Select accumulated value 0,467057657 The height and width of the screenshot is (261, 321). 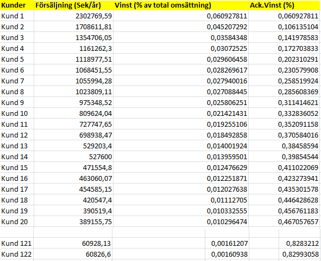pos(284,221)
